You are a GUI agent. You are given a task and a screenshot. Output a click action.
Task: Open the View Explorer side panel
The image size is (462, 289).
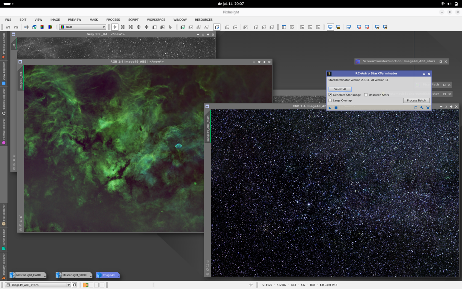[x=4, y=73]
